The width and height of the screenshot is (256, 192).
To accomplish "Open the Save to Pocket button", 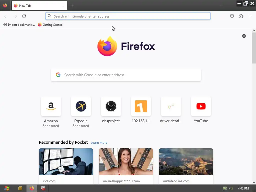I will click(232, 16).
